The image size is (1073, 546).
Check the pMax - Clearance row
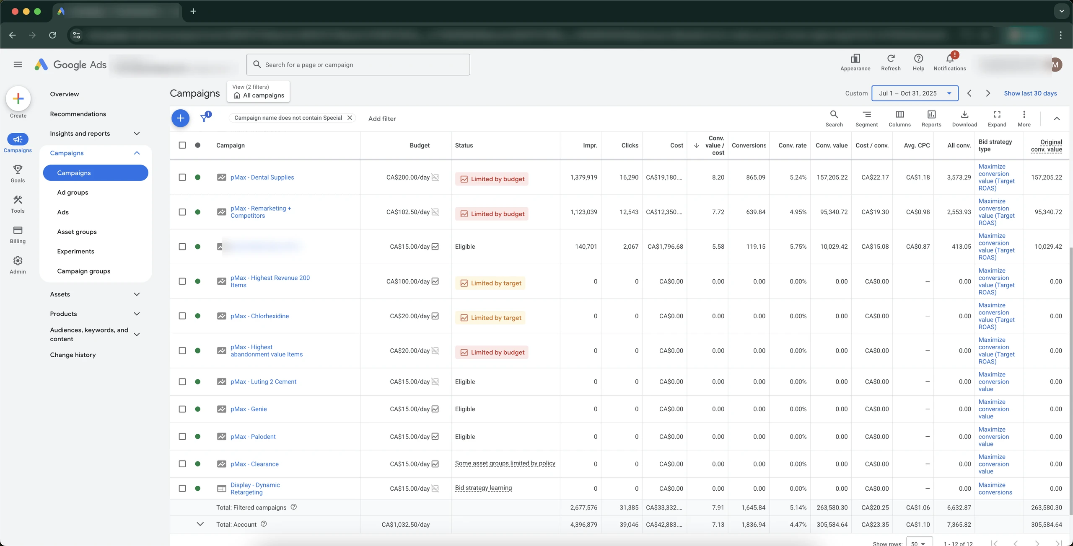tap(182, 464)
